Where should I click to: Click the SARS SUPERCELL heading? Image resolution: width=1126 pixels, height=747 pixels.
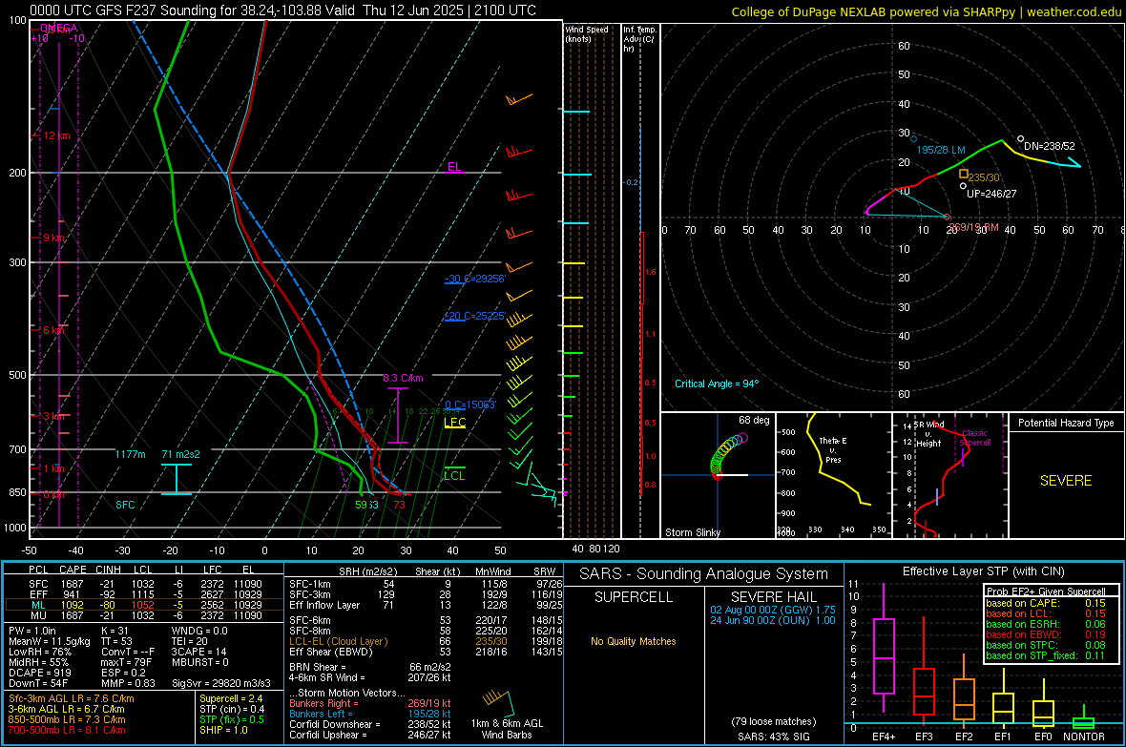coord(634,597)
